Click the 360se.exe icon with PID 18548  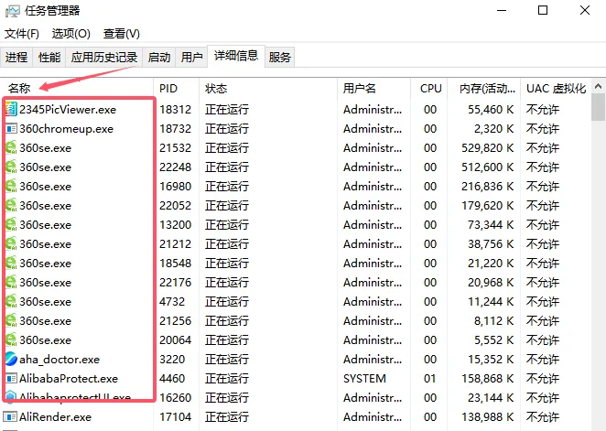tap(11, 263)
